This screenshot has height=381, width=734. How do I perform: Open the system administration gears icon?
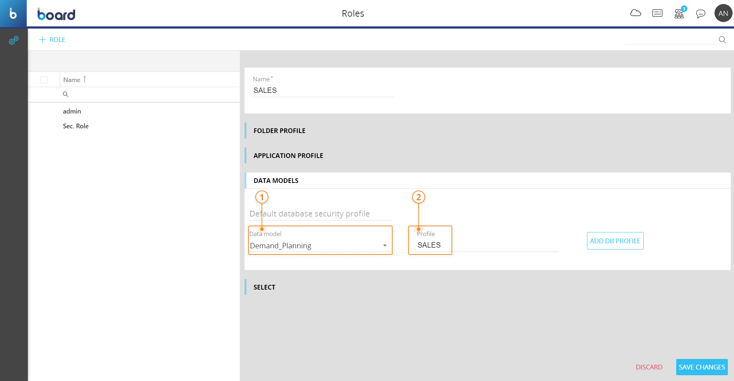coord(14,40)
